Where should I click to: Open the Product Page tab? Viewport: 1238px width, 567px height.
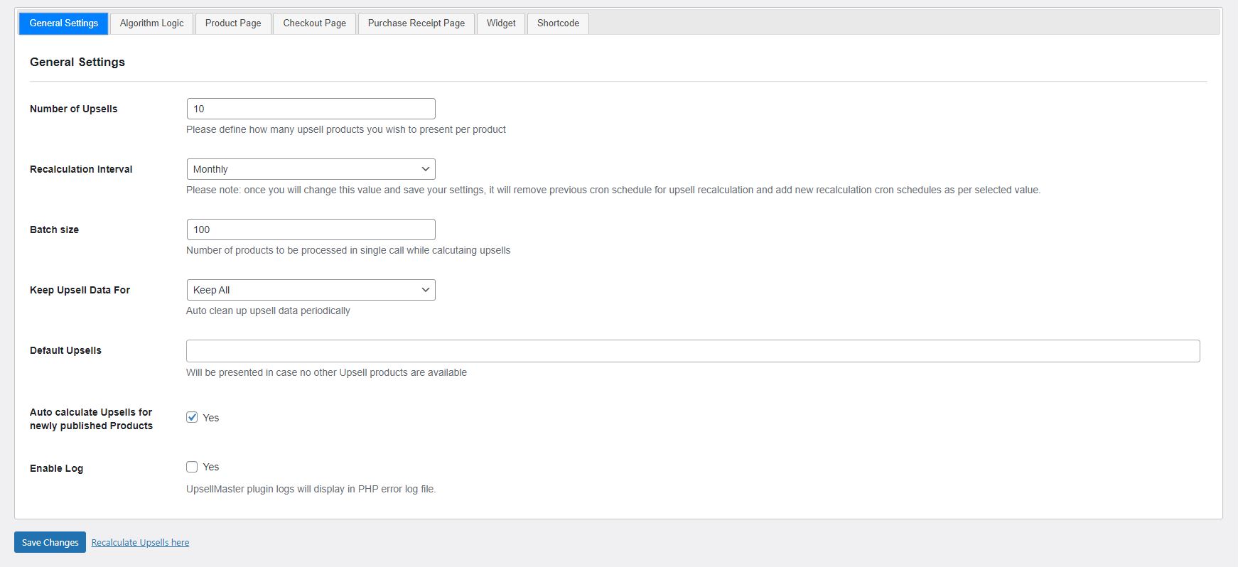[233, 23]
